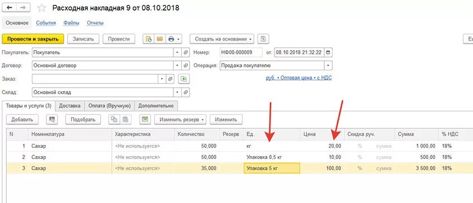The image size is (473, 203).
Task: Switch to the Основное section
Action: tap(17, 23)
